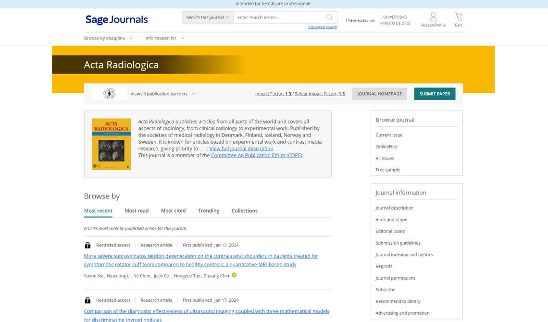The height and width of the screenshot is (322, 548).
Task: Click author Ye Chen
Action: [142, 276]
